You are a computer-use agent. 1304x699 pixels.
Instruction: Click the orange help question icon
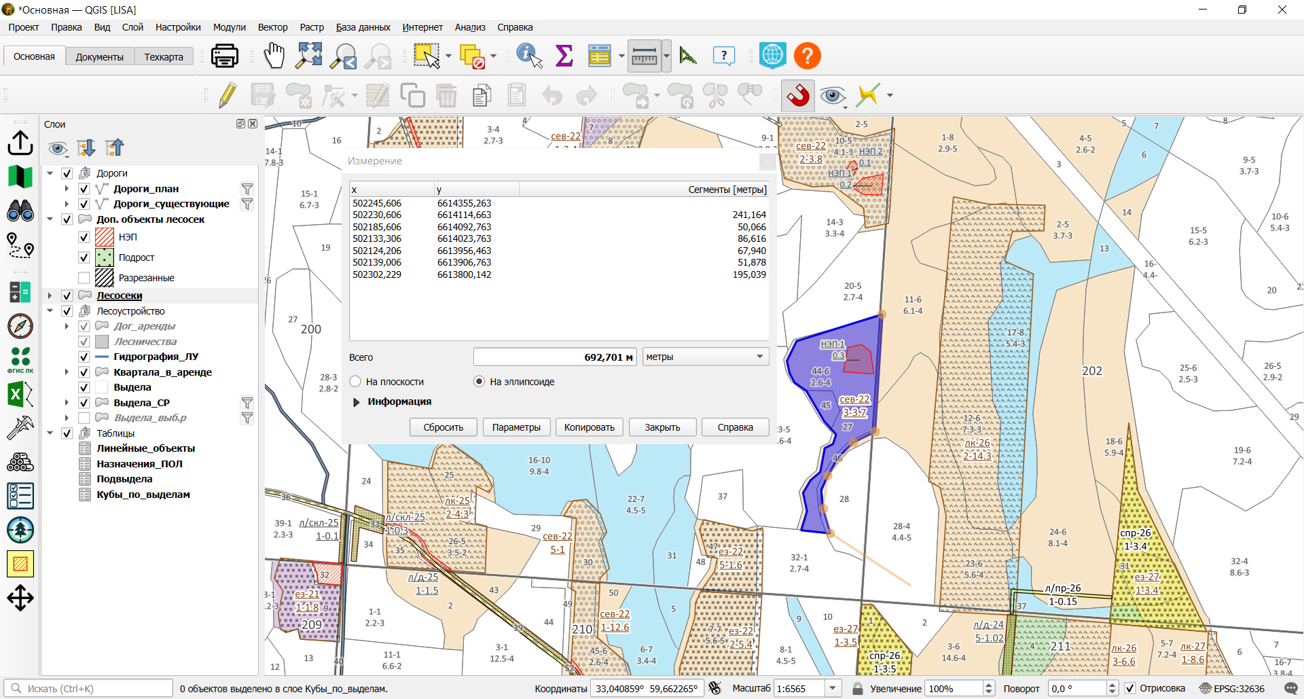[x=807, y=56]
